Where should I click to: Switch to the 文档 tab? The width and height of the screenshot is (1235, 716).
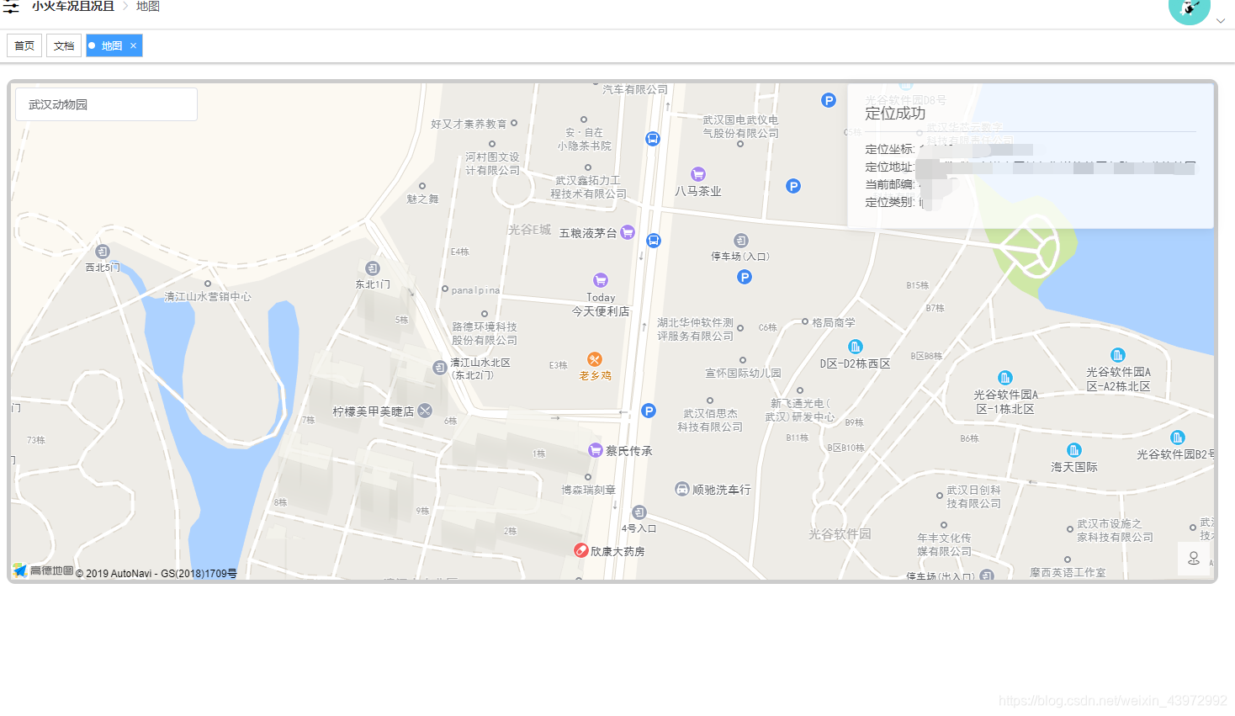click(x=64, y=45)
